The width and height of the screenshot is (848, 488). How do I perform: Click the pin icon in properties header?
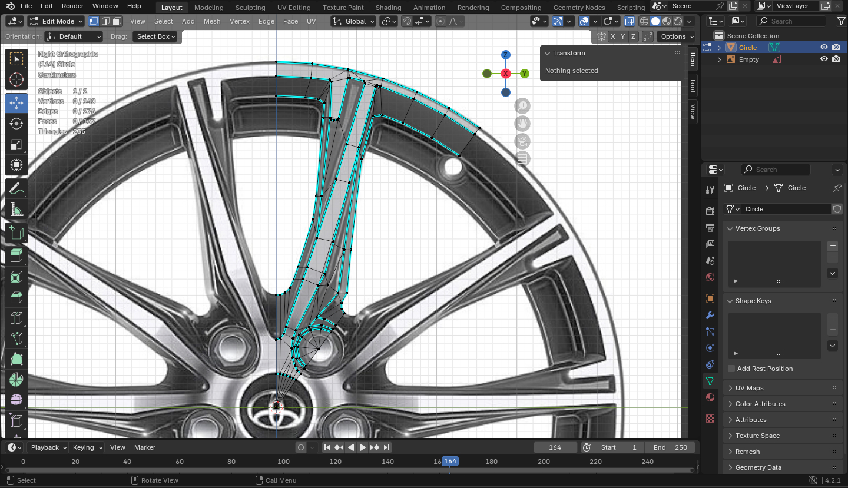[x=837, y=188]
